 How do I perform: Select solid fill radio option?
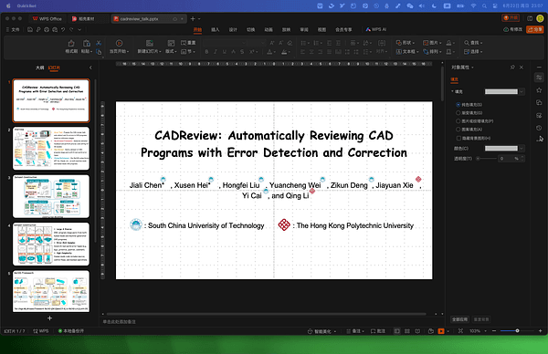tap(458, 104)
